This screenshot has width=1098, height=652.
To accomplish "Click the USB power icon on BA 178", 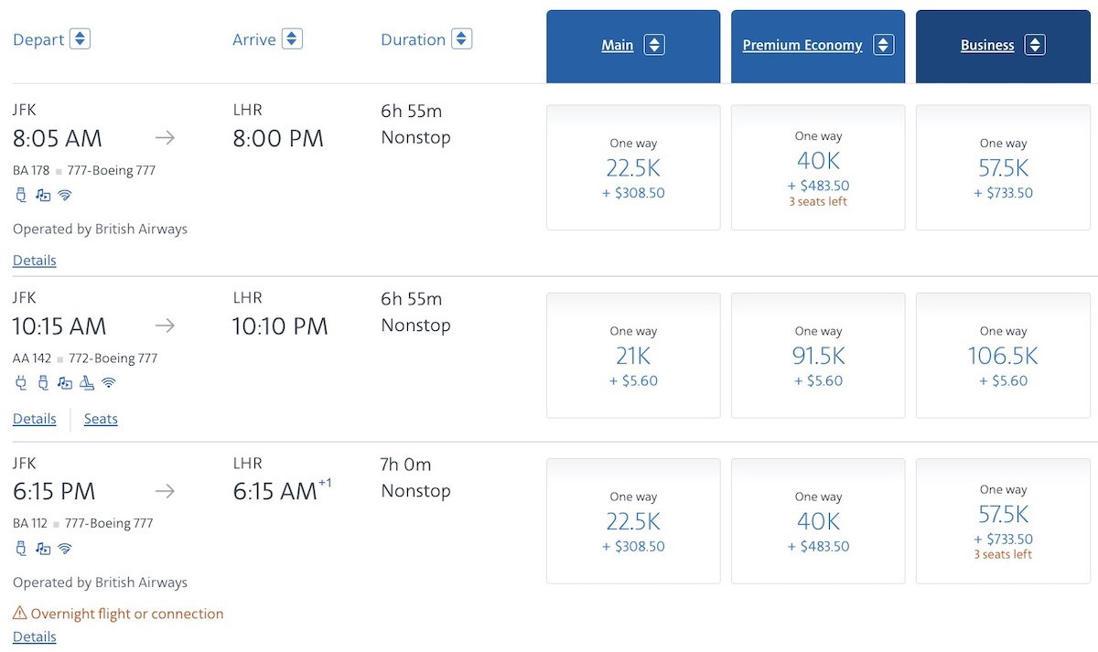I will [21, 195].
